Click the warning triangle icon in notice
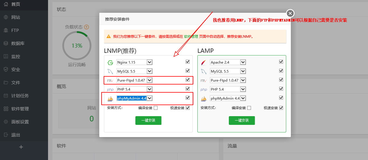 click(x=109, y=37)
